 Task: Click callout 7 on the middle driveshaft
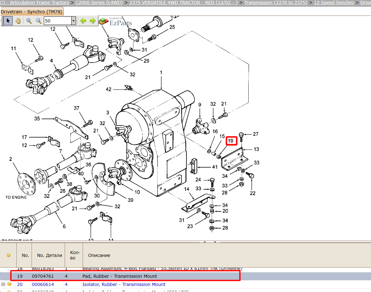point(61,151)
